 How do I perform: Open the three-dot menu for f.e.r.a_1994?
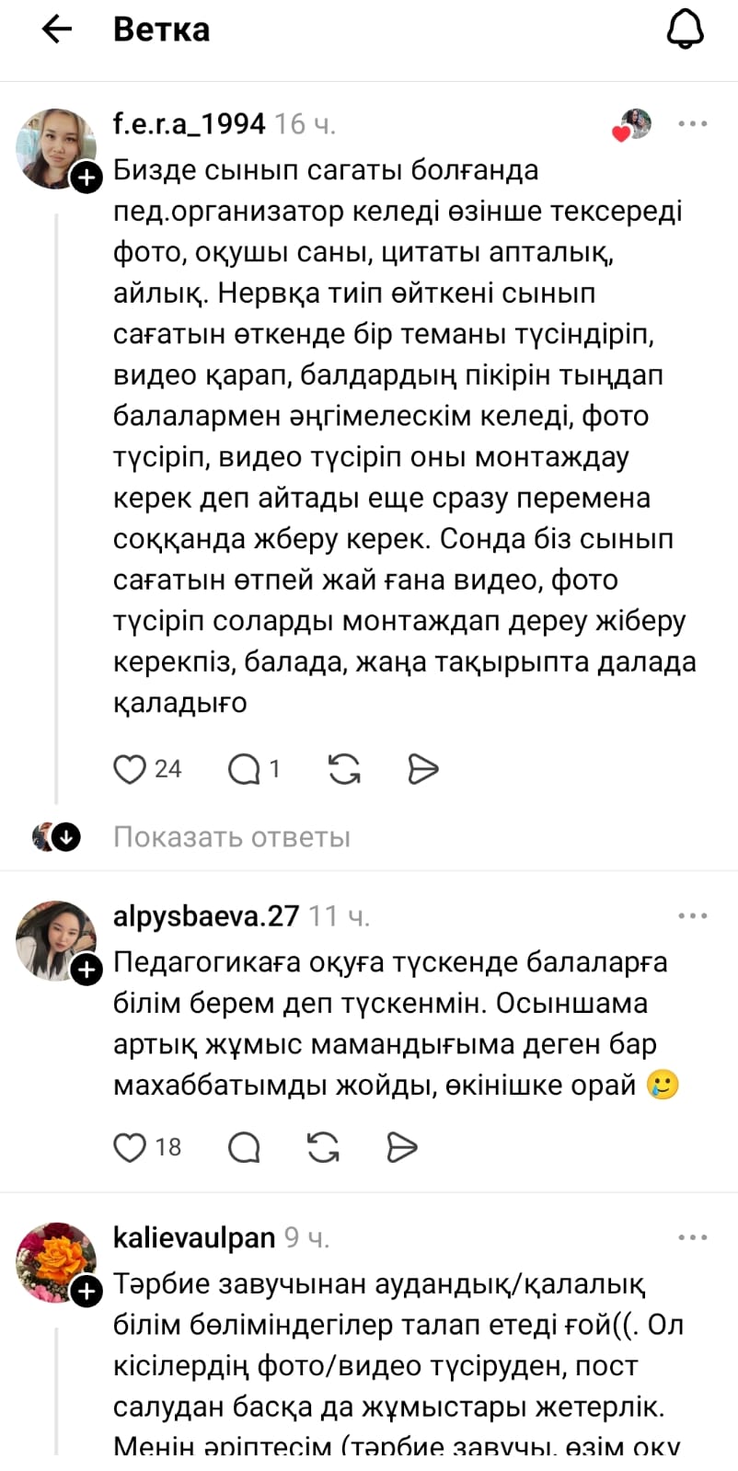pos(692,123)
